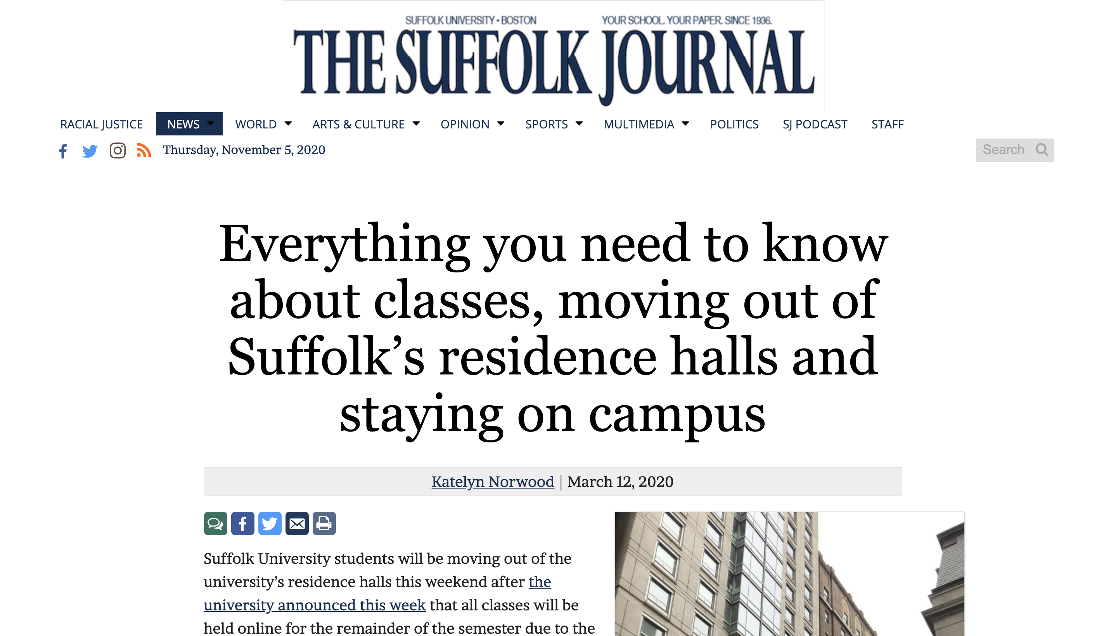Viewport: 1104px width, 636px height.
Task: Click the green comments icon on the article
Action: [x=215, y=523]
